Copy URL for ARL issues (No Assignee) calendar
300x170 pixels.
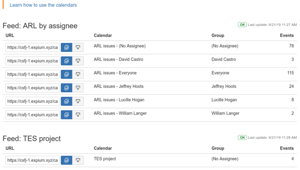click(x=66, y=47)
